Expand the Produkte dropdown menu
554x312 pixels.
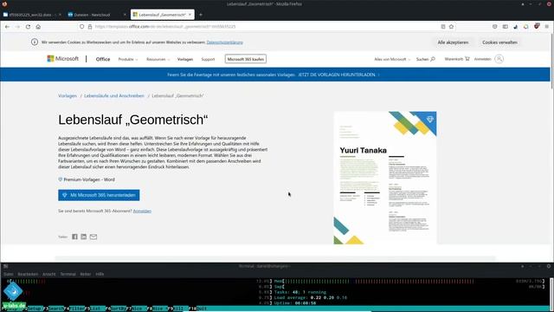128,60
